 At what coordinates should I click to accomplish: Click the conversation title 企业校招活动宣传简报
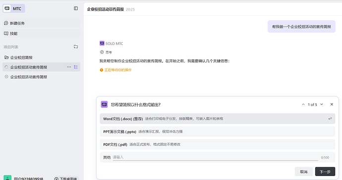(x=106, y=9)
